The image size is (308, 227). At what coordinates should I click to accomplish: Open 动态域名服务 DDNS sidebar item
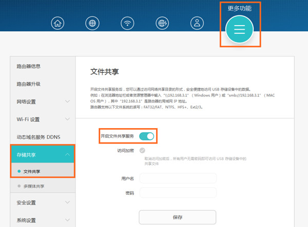38,137
